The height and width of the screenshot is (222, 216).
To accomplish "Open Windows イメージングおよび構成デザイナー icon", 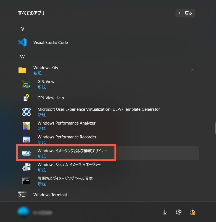I will point(27,153).
